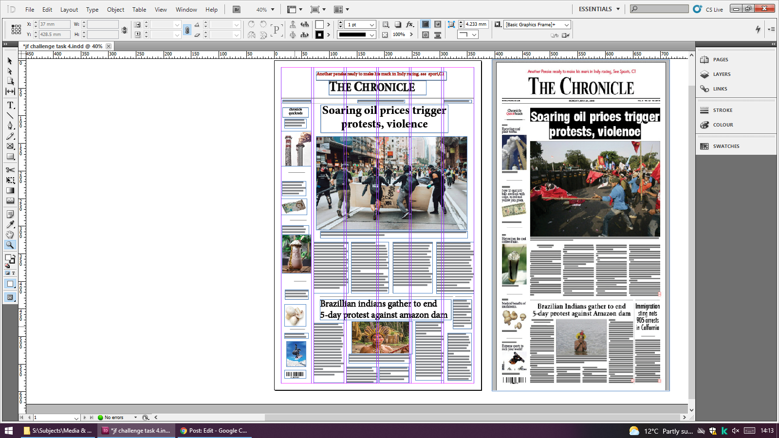The height and width of the screenshot is (438, 779).
Task: Click the fill and stroke box in Tools panel
Action: [x=9, y=259]
